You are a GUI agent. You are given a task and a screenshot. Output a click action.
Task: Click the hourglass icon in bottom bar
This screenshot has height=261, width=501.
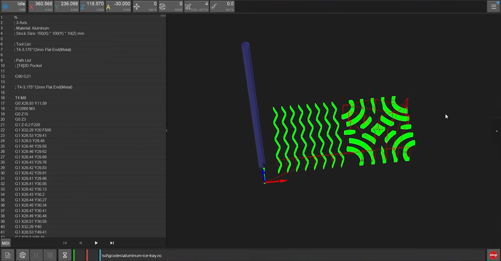pyautogui.click(x=65, y=255)
